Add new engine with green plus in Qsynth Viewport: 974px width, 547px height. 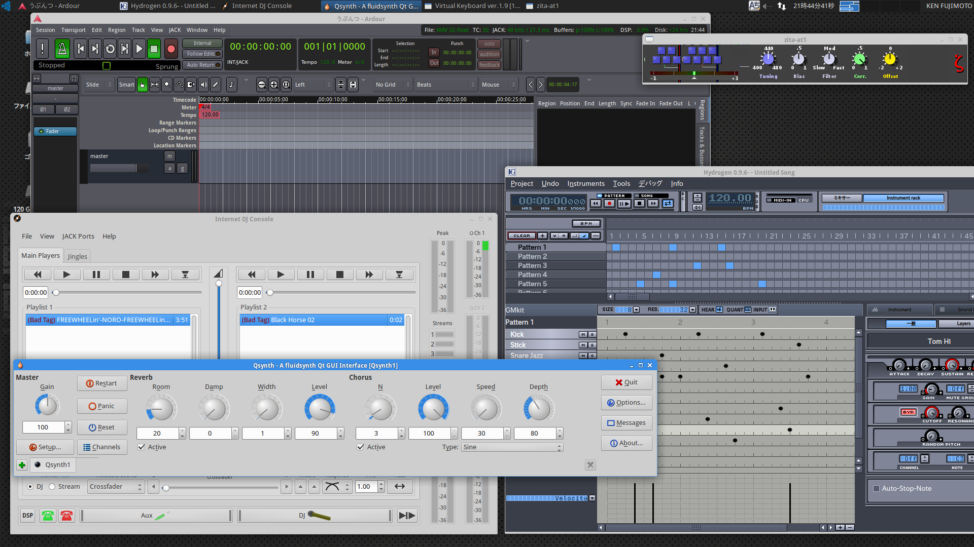point(22,465)
